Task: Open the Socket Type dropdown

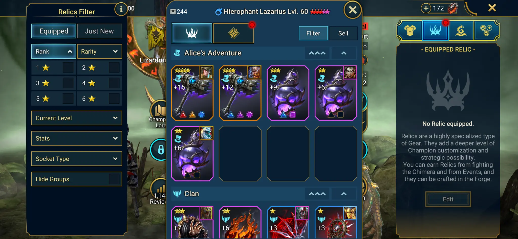Action: click(77, 159)
